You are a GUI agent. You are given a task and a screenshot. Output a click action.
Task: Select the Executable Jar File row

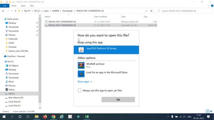click(101, 25)
